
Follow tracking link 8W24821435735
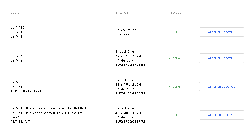pyautogui.click(x=130, y=93)
